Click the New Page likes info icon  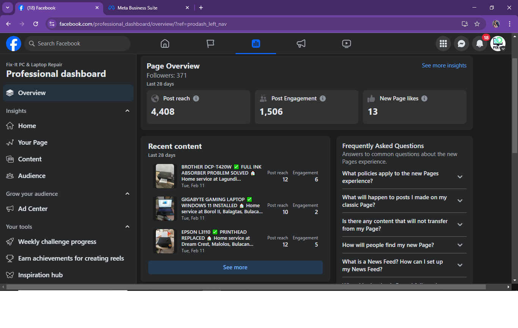pyautogui.click(x=424, y=98)
